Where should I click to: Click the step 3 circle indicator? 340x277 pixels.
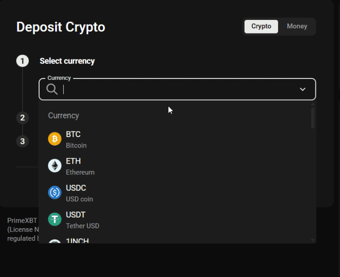tap(22, 141)
